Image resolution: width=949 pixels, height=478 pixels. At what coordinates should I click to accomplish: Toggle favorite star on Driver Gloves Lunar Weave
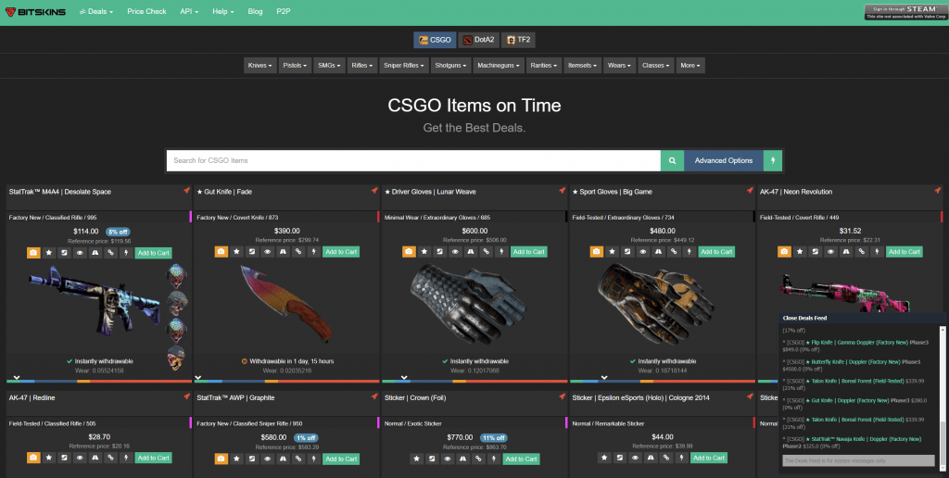[424, 252]
